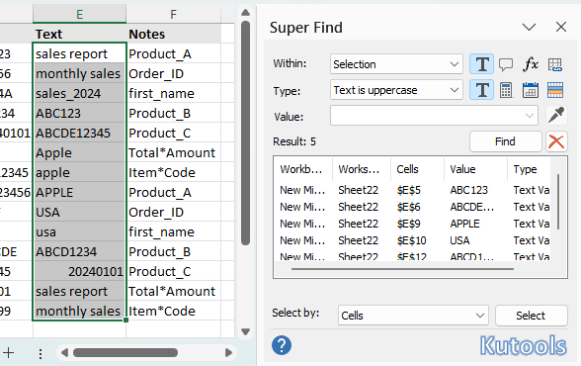Click the worksheet scroll down arrow

pyautogui.click(x=245, y=331)
